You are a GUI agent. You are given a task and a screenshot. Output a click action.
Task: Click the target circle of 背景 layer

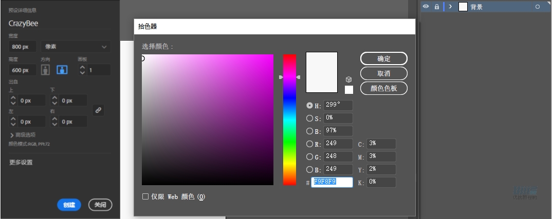(537, 6)
